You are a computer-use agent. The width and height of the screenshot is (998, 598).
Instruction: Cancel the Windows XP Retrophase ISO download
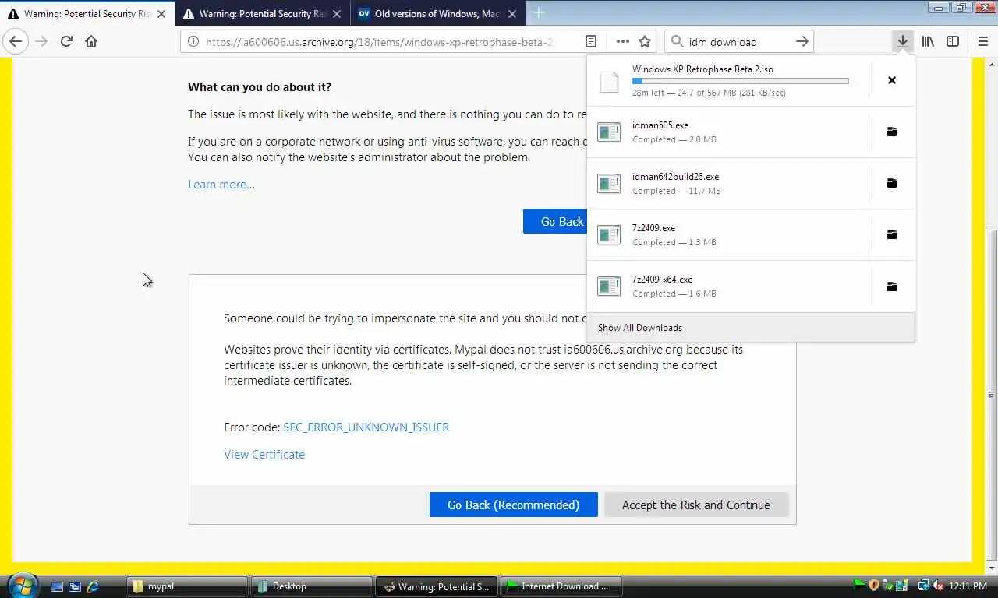[892, 80]
